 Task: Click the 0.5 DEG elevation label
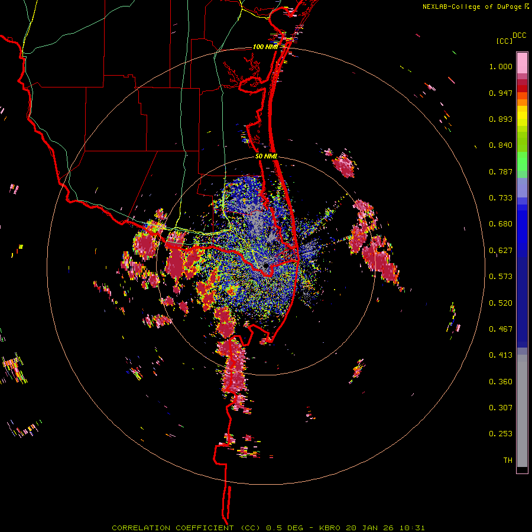click(x=284, y=528)
